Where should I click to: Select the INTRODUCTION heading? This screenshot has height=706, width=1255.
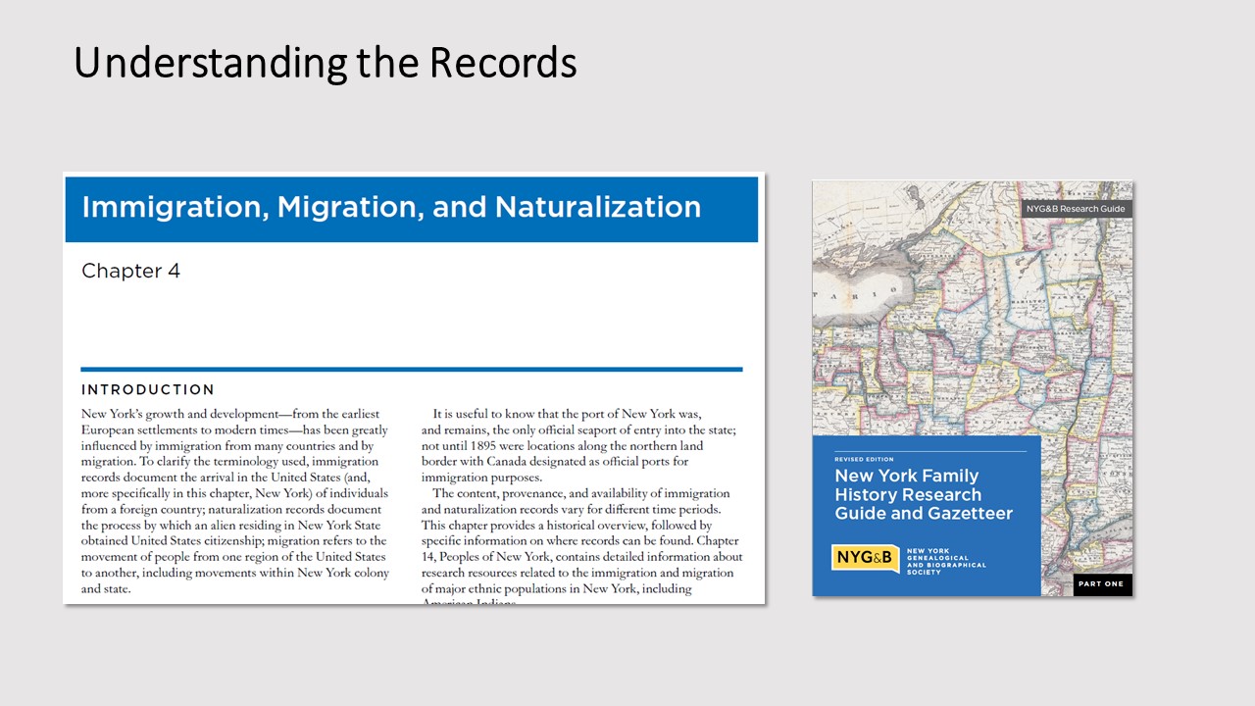[148, 390]
